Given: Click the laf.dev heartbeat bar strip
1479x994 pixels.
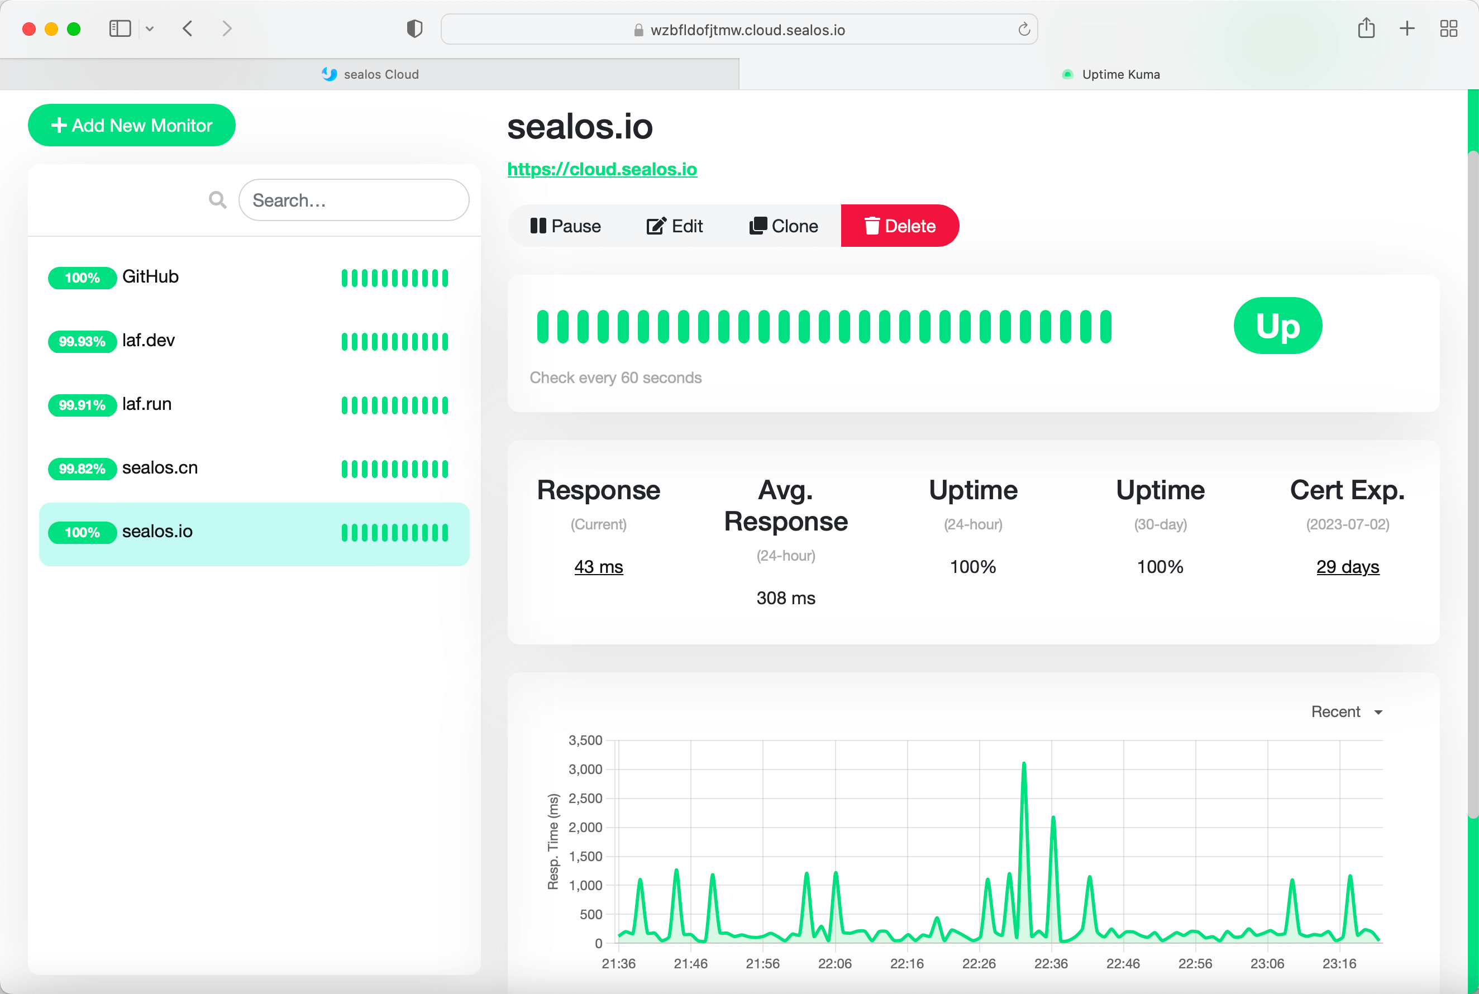Looking at the screenshot, I should [x=394, y=342].
